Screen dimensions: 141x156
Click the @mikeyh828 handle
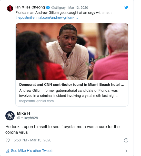coord(27,118)
